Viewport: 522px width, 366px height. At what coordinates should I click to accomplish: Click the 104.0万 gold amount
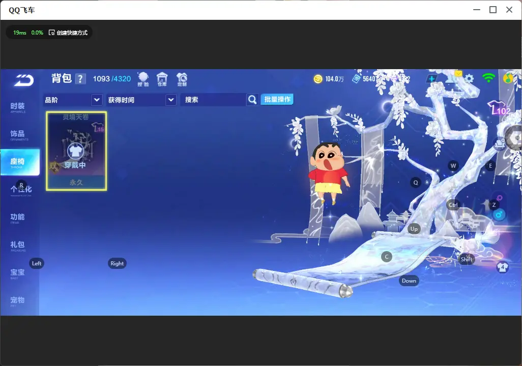(x=334, y=79)
